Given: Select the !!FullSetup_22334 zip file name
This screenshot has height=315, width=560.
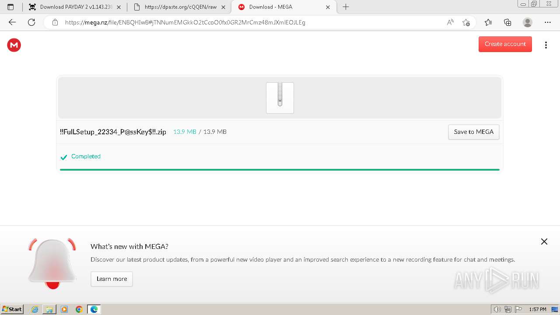Looking at the screenshot, I should coord(113,132).
